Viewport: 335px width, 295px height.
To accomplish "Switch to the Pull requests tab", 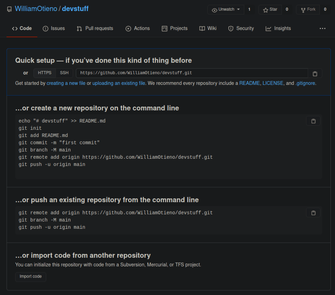I will (95, 29).
